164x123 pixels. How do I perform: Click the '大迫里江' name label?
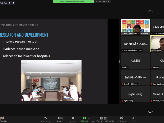click(x=125, y=67)
